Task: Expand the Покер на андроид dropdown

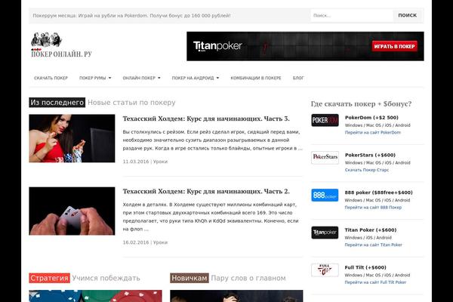Action: (196, 78)
